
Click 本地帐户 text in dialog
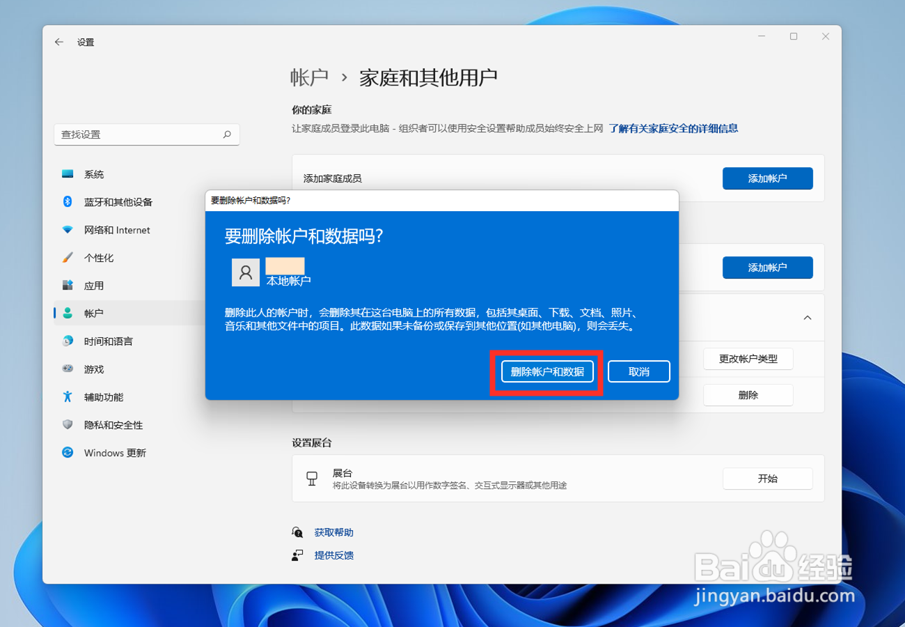coord(288,281)
